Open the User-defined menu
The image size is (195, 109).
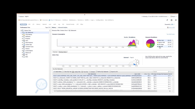click(109, 20)
